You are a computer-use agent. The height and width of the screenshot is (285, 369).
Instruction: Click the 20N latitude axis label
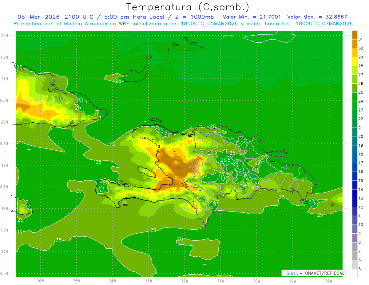click(x=5, y=122)
